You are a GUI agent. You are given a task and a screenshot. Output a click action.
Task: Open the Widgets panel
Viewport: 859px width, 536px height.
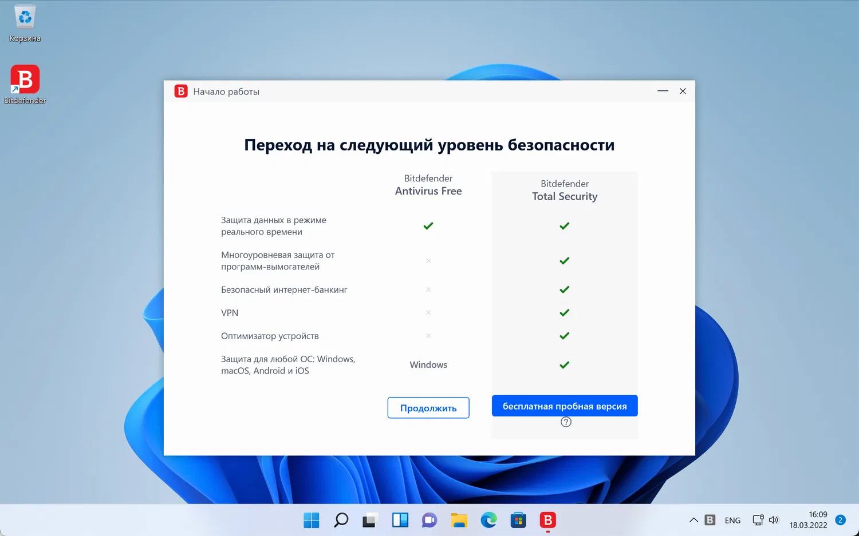pyautogui.click(x=400, y=520)
